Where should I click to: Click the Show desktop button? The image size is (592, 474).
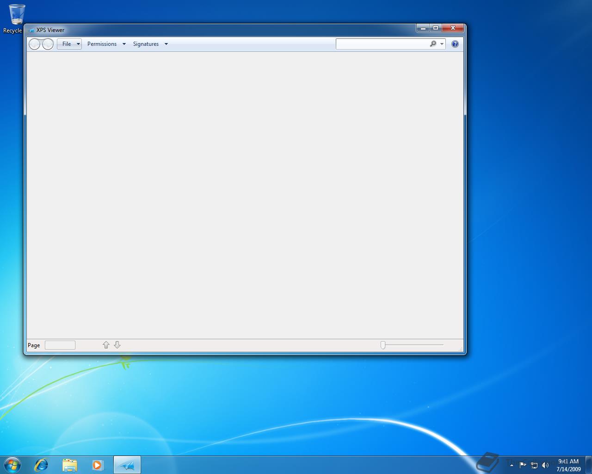pos(588,465)
